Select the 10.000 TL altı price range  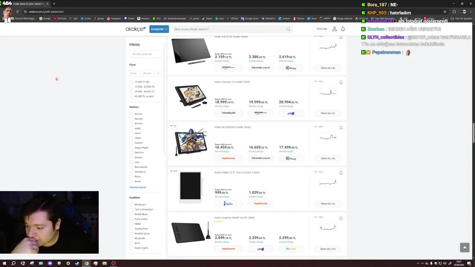pos(131,82)
